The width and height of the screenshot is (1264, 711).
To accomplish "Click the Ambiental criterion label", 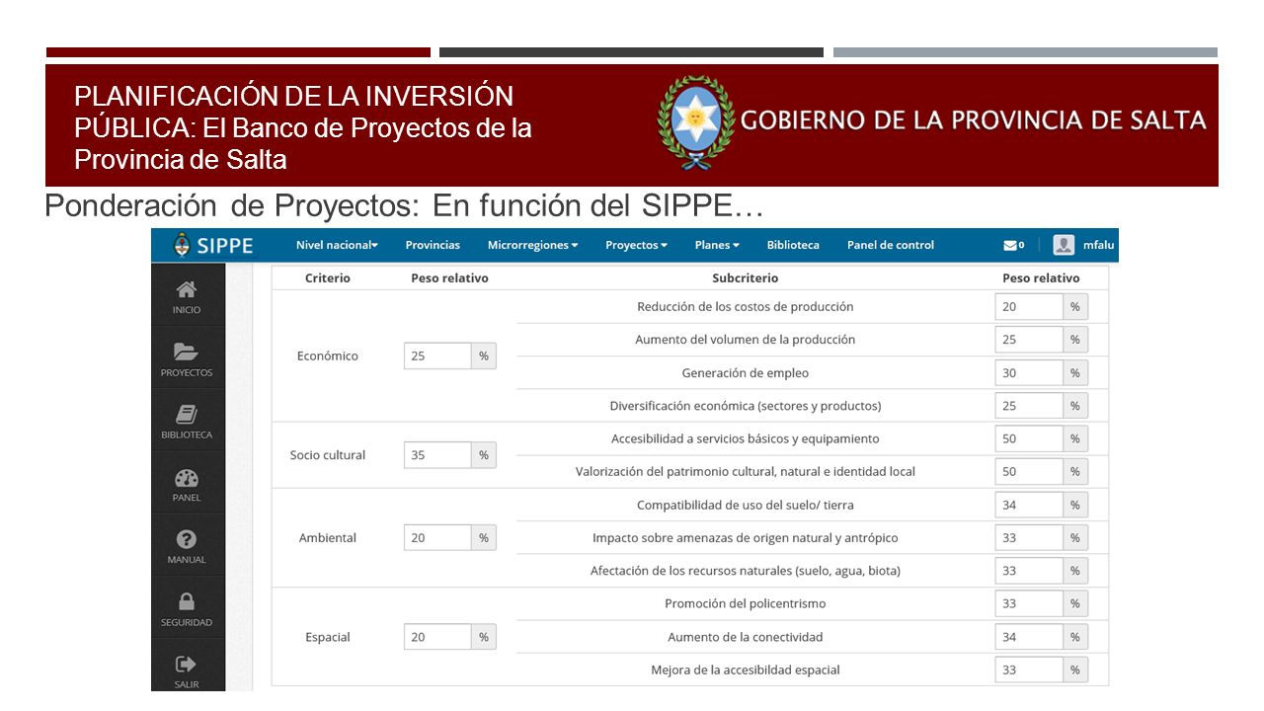I will (x=328, y=538).
